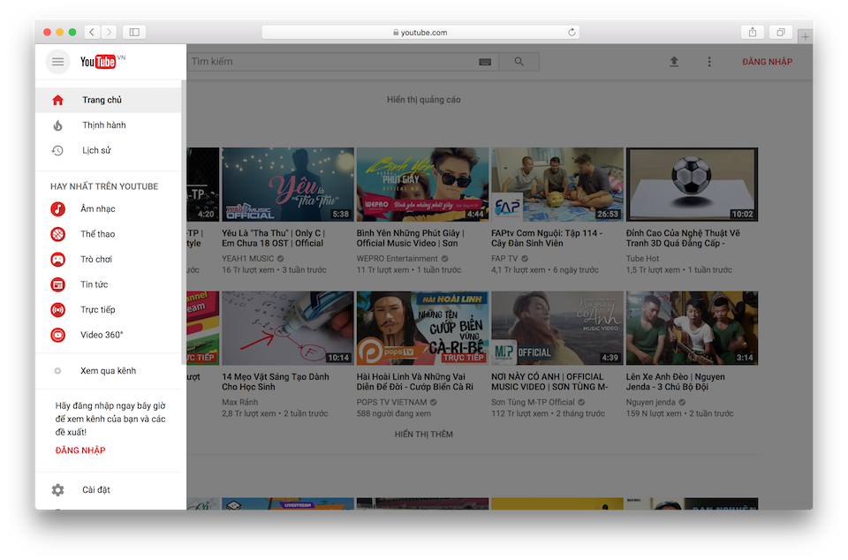Open the Video 360° section icon
This screenshot has height=560, width=848.
[x=57, y=334]
